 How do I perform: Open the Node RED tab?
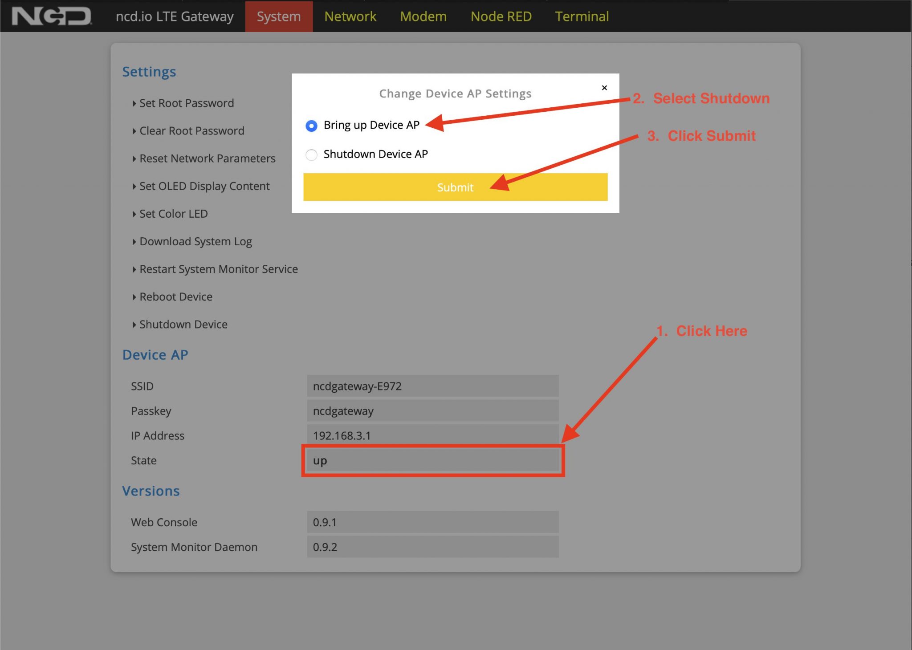click(x=501, y=16)
